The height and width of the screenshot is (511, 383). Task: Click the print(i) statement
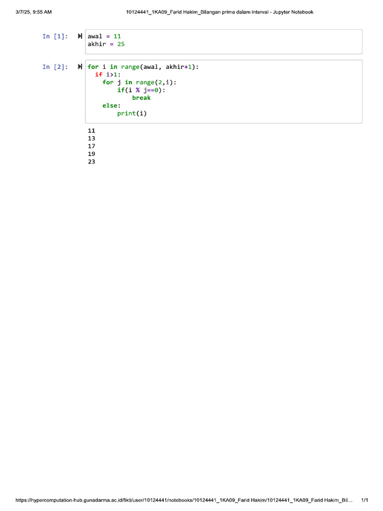(x=132, y=113)
